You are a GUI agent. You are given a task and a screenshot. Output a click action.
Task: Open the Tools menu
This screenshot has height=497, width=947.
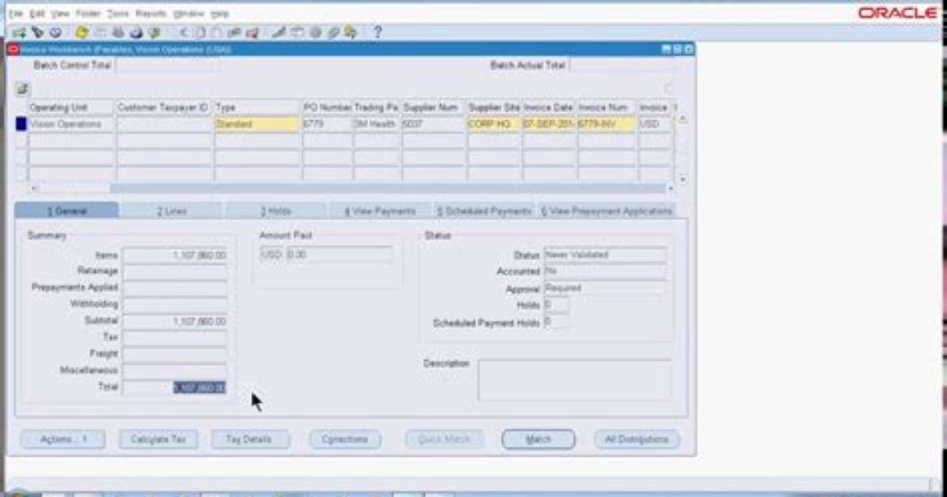point(118,13)
